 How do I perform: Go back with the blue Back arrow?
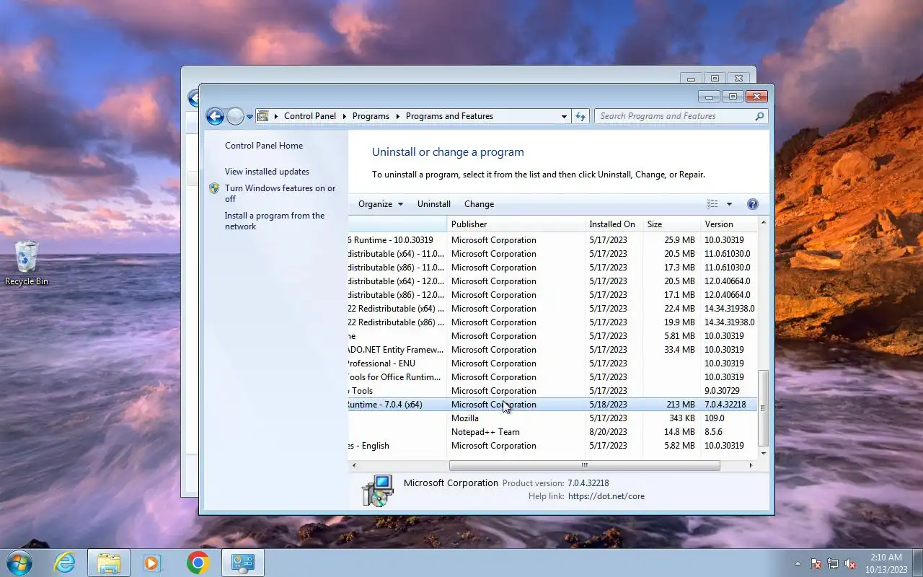pyautogui.click(x=214, y=116)
